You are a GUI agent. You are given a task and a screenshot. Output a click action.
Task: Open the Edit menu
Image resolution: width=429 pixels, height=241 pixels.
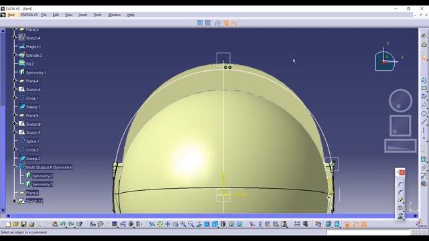(x=56, y=15)
